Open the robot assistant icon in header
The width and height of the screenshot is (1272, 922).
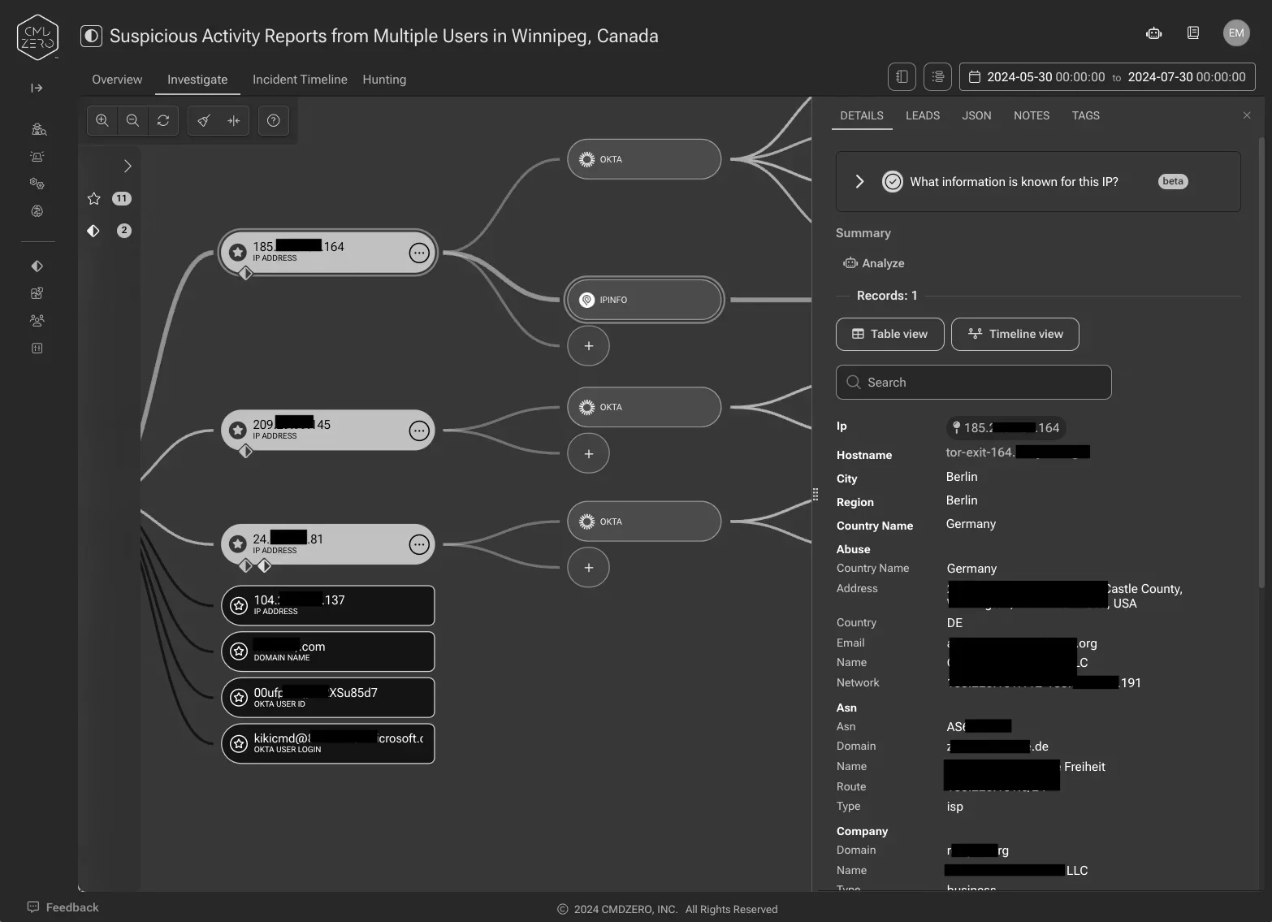point(1153,33)
